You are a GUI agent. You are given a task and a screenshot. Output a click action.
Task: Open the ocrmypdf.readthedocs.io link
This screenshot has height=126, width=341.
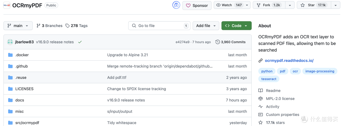pyautogui.click(x=289, y=61)
